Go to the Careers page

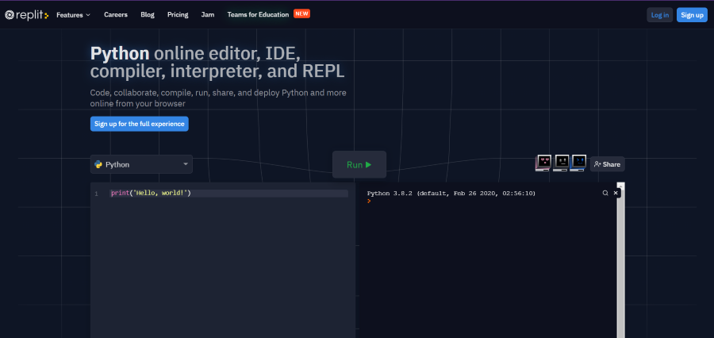[116, 14]
